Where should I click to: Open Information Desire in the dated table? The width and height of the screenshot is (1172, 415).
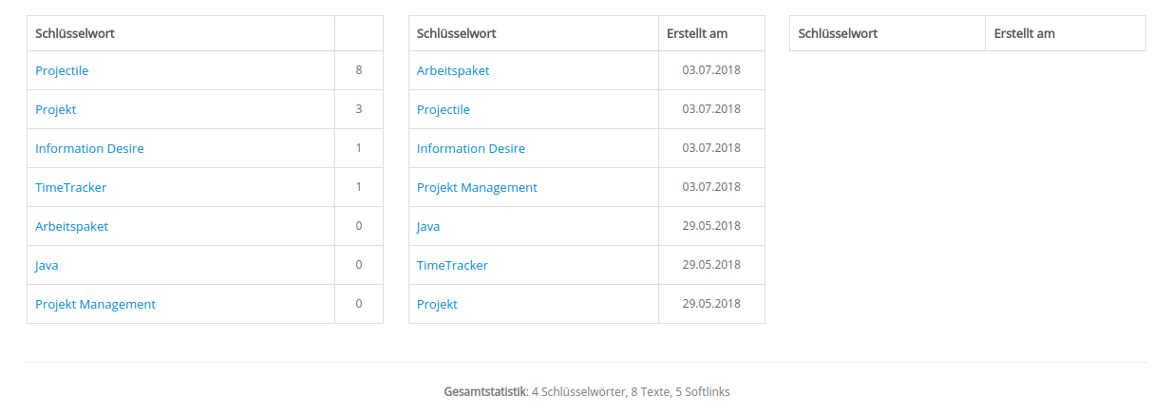471,148
